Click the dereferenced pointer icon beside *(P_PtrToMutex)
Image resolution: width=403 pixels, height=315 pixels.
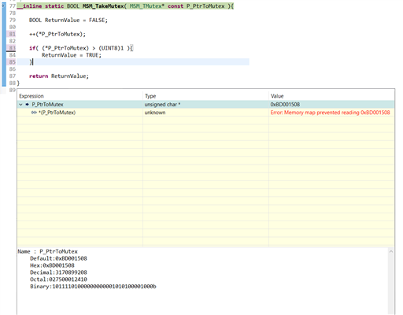[x=34, y=113]
